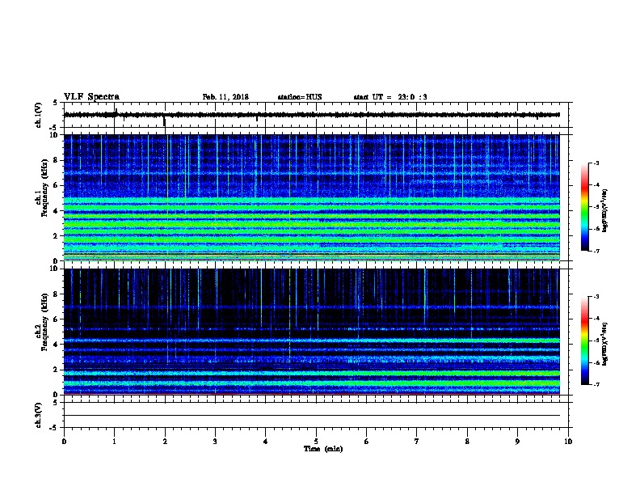Image resolution: width=640 pixels, height=495 pixels.
Task: Click inside the ch.1 spectrogram panel
Action: [312, 197]
